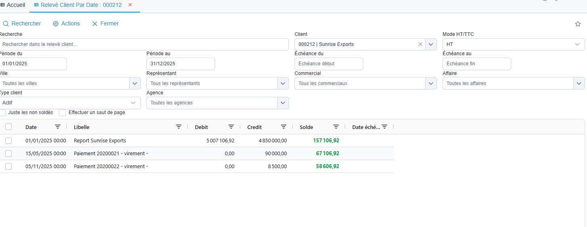Open filter menu for Date column
This screenshot has height=227, width=587.
click(58, 127)
